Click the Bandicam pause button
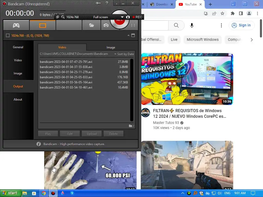 click(133, 25)
